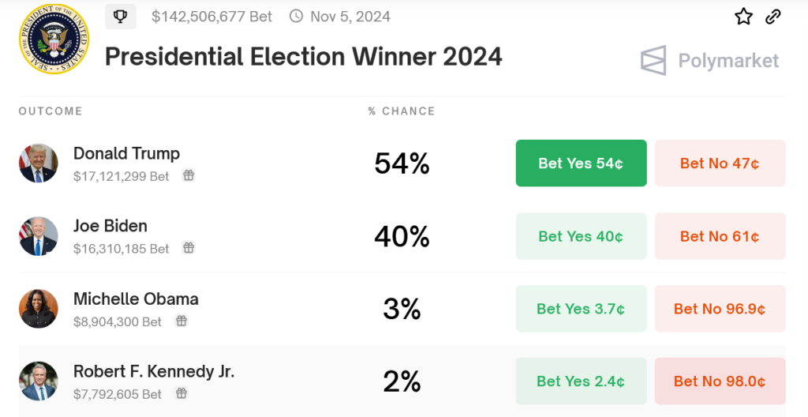Choose Bet Yes 40¢ for Biden

tap(582, 236)
